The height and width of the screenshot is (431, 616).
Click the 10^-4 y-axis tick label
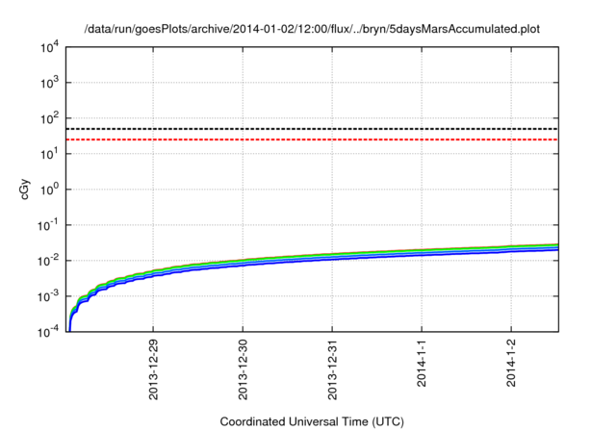(48, 333)
